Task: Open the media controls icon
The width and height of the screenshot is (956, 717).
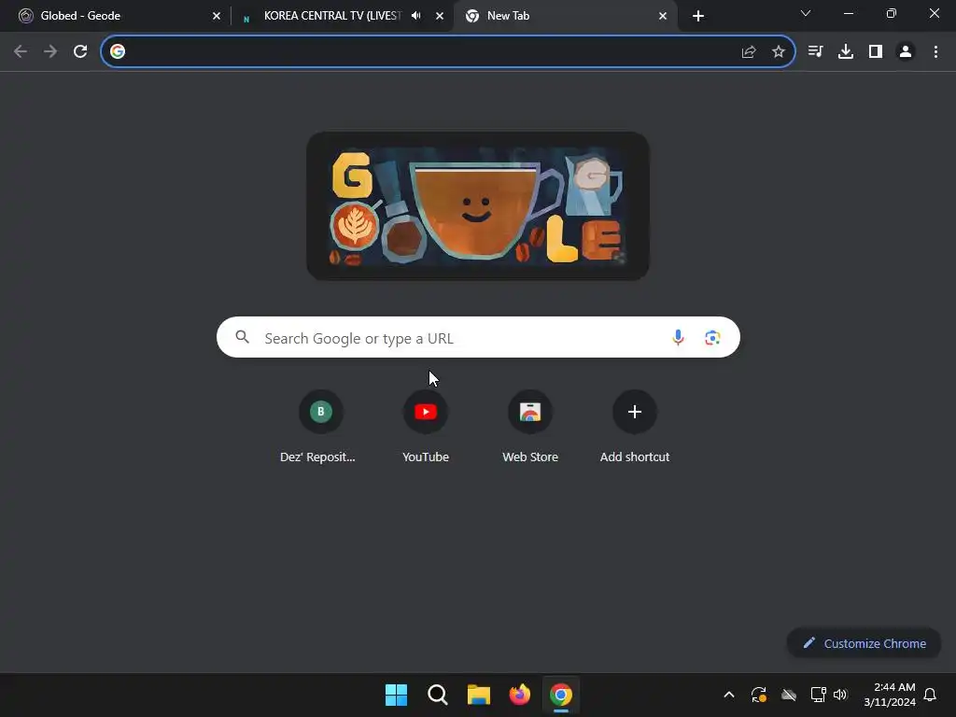Action: pyautogui.click(x=815, y=52)
